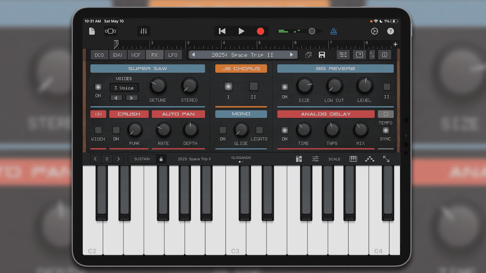Toggle Analog Delay ON button
The image size is (486, 273).
(x=285, y=130)
